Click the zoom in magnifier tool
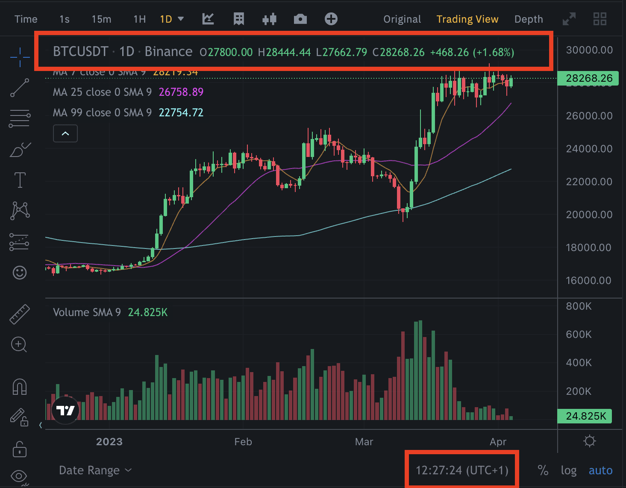The height and width of the screenshot is (488, 626). (x=19, y=345)
